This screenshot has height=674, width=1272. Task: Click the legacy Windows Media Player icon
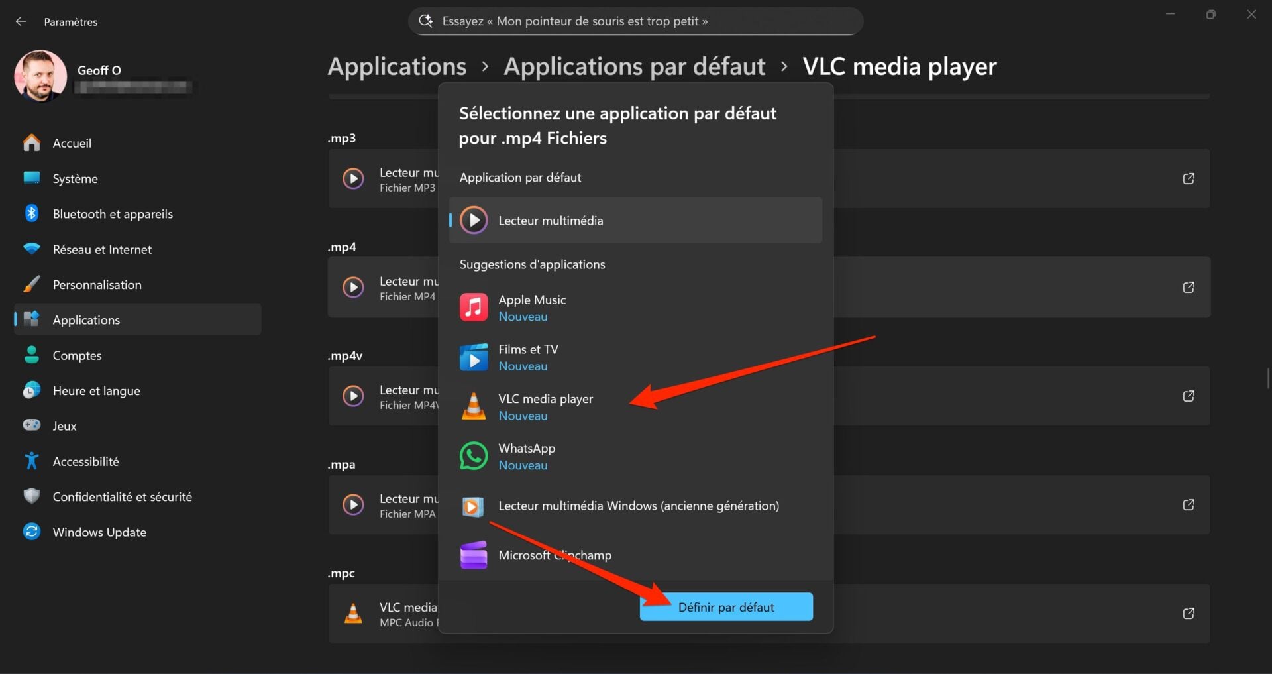(x=473, y=506)
